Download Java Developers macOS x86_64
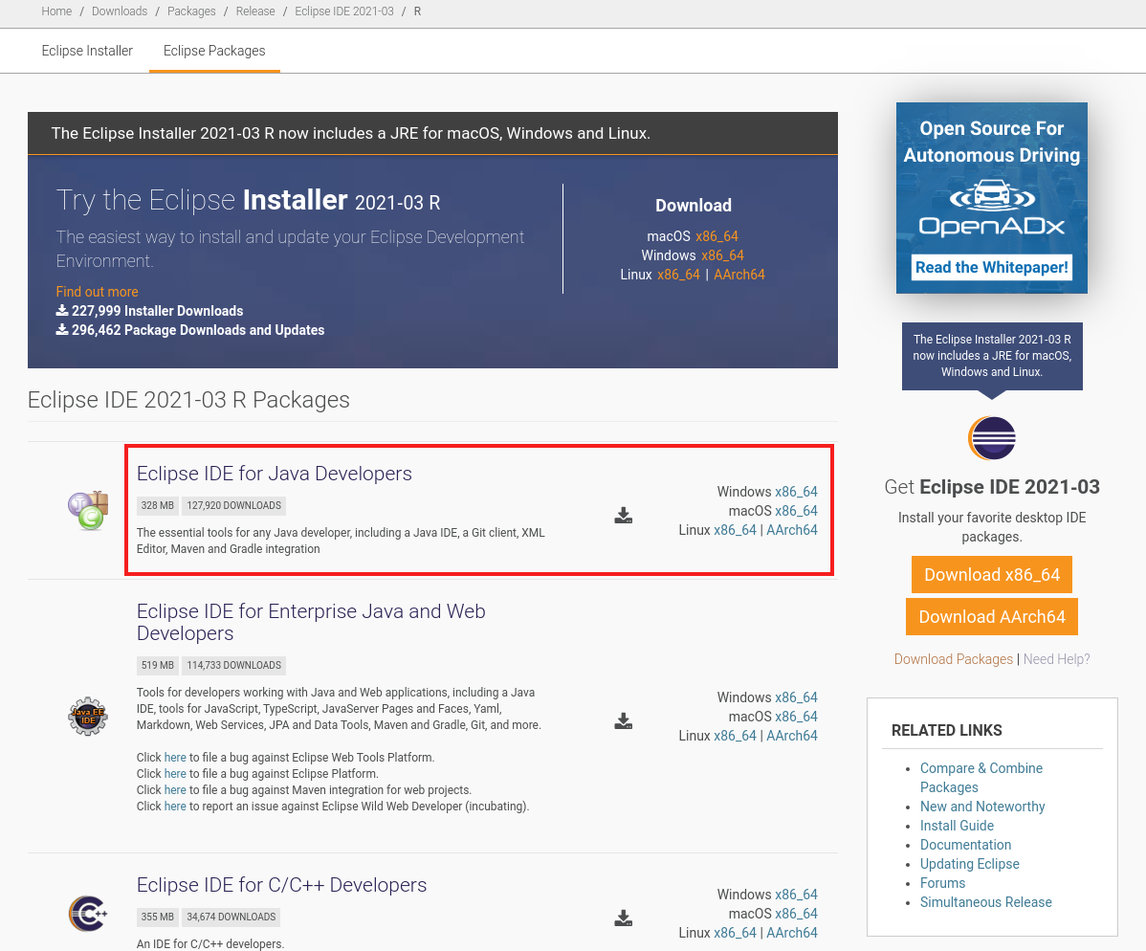Image resolution: width=1146 pixels, height=951 pixels. (x=796, y=510)
